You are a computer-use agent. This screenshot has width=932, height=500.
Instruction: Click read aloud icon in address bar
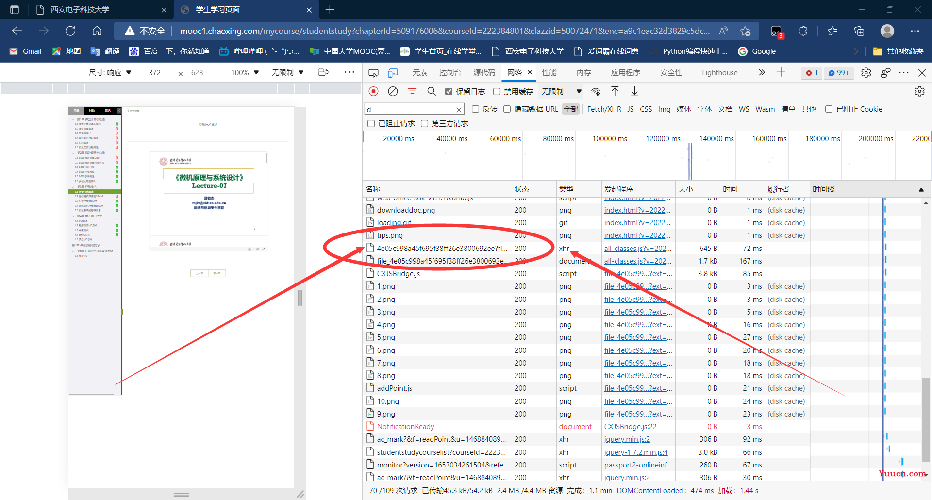[x=723, y=31]
